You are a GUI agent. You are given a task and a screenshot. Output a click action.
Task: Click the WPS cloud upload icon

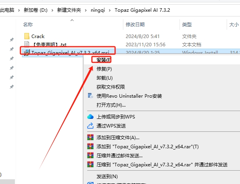click(90, 117)
